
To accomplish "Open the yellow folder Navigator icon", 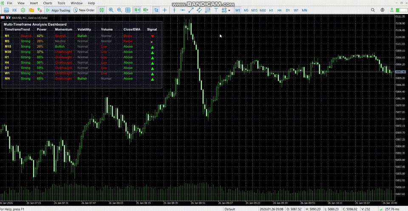I will click(31, 10).
